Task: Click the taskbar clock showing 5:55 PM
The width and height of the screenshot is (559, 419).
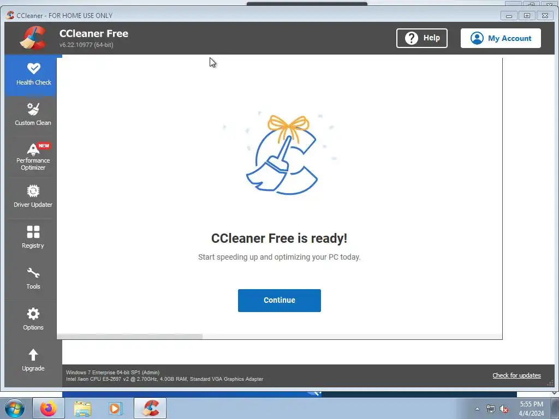Action: 531,409
